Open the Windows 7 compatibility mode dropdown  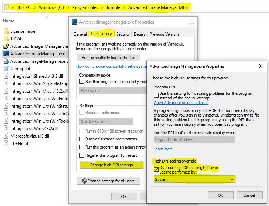(x=113, y=91)
